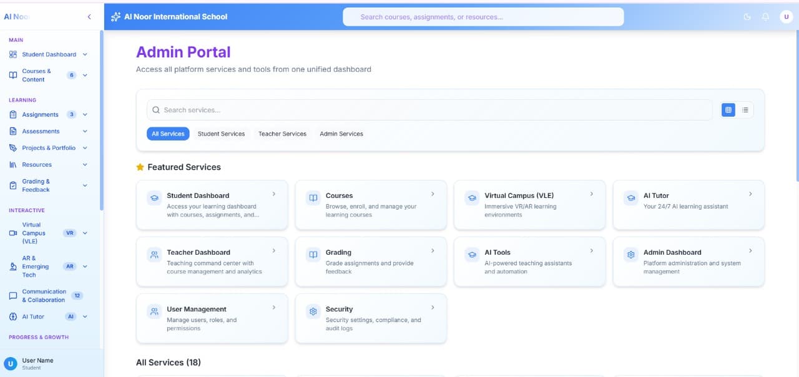Image resolution: width=799 pixels, height=377 pixels.
Task: Click the sidebar vertical scrollbar
Action: pyautogui.click(x=101, y=120)
